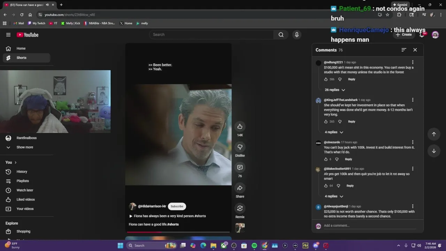Remix this short
The image size is (446, 251).
(x=240, y=208)
